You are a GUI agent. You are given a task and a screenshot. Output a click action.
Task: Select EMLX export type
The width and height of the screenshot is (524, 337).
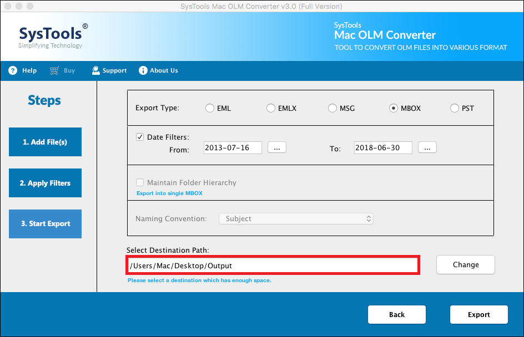[271, 108]
